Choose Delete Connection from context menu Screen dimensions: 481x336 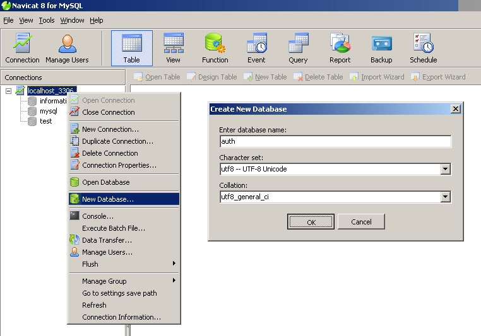click(x=124, y=153)
